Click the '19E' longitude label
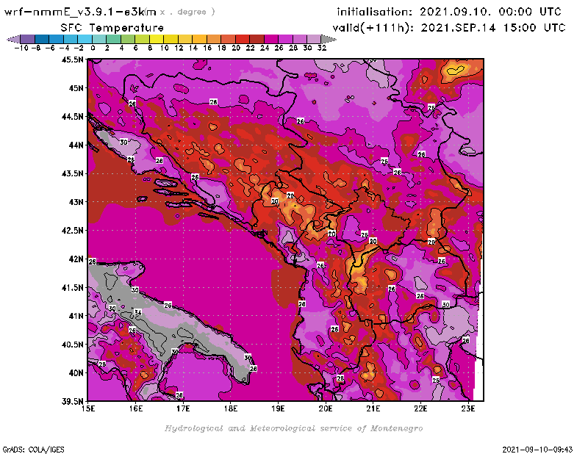This screenshot has height=454, width=588. (278, 408)
